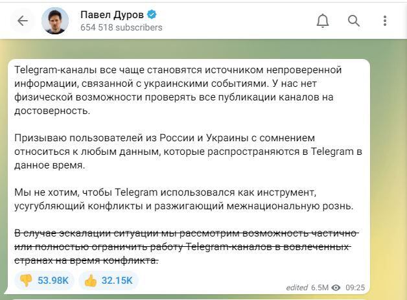Click the 53.98K reaction count

53,280
